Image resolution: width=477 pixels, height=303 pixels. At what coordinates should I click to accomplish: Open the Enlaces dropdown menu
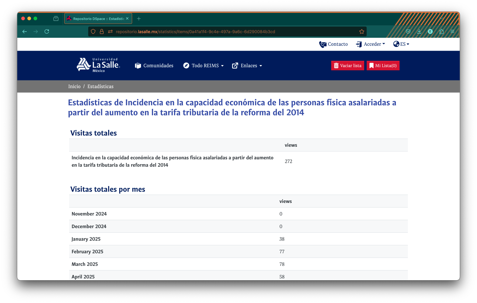click(x=247, y=66)
